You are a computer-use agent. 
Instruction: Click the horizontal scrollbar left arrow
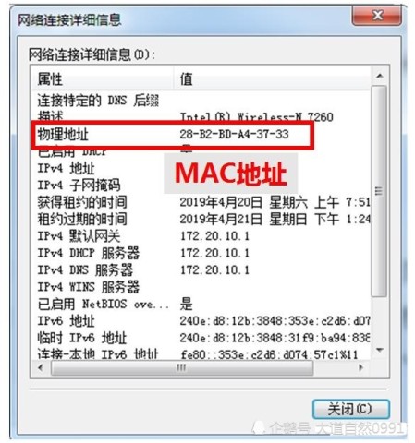[41, 367]
